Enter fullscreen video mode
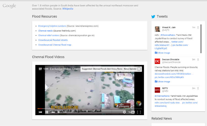The width and height of the screenshot is (207, 126). [x=139, y=112]
